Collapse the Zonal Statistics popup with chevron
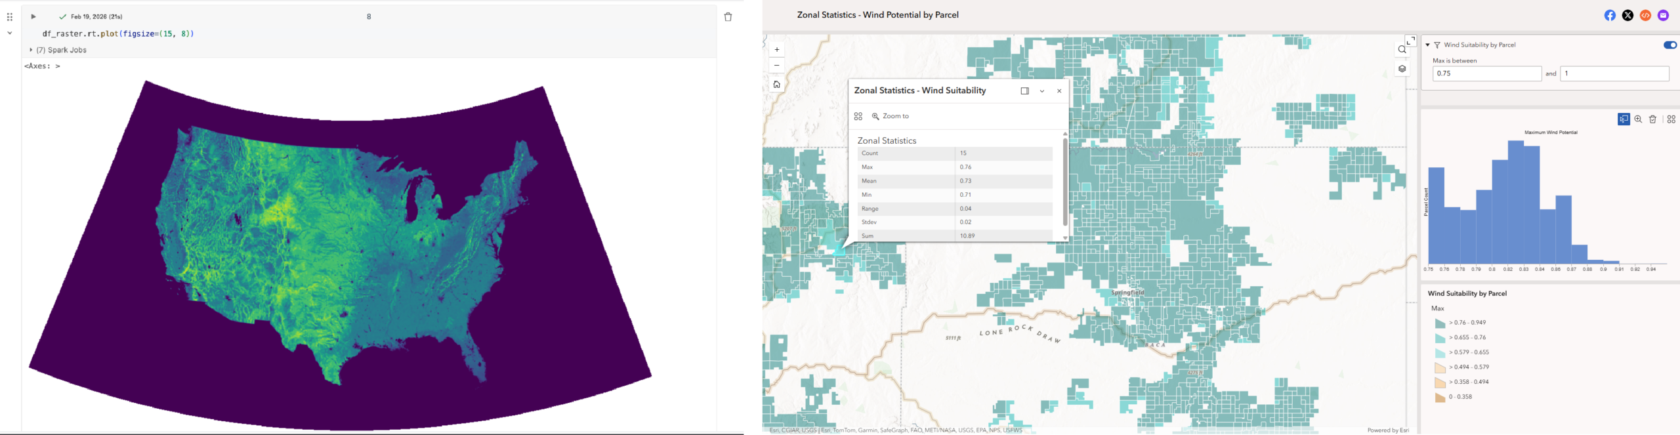 [x=1042, y=91]
